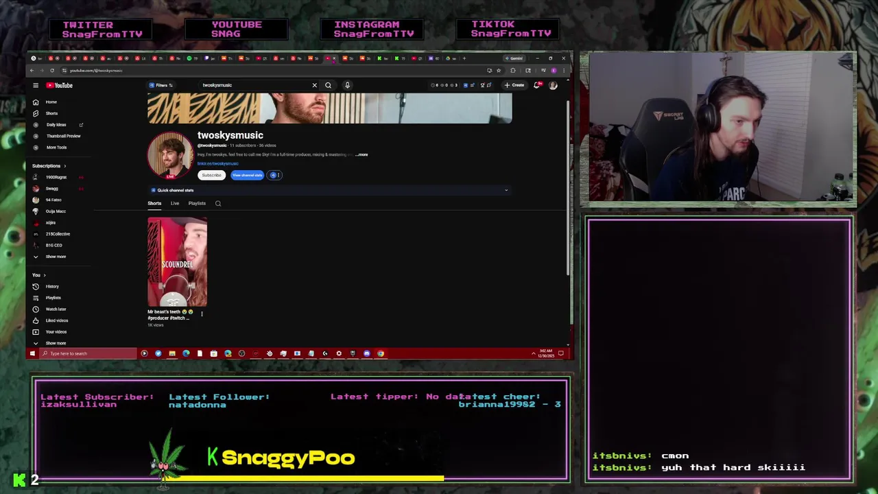This screenshot has width=878, height=494.
Task: Expand the Subscriptions section header
Action: coord(49,165)
